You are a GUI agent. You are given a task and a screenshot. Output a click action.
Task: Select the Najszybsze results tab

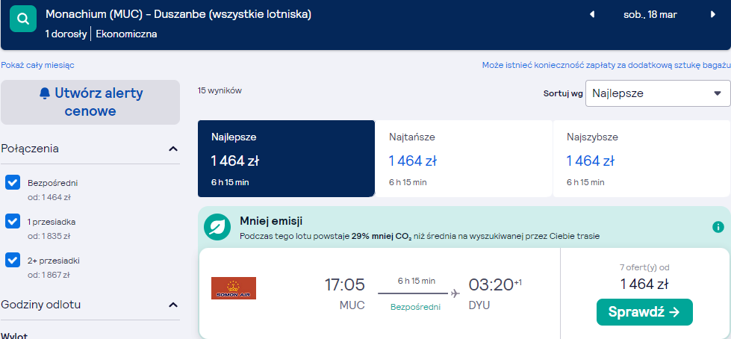(x=641, y=158)
